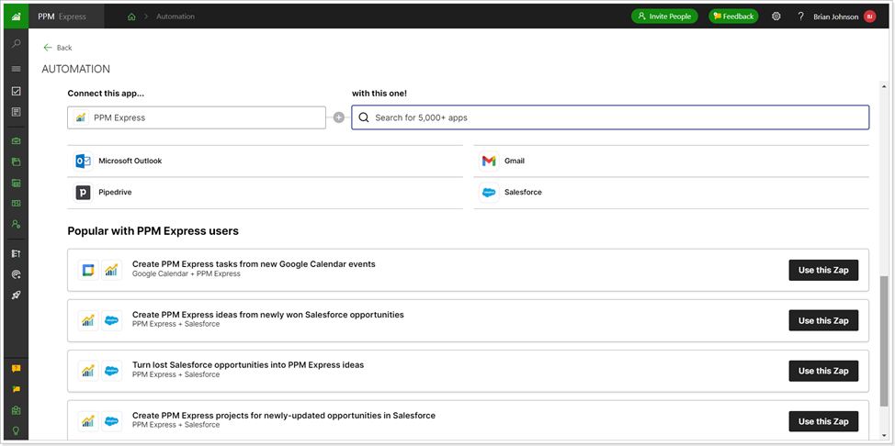Click the green person with gear sidebar icon
Viewport: 895px width, 446px height.
16,224
